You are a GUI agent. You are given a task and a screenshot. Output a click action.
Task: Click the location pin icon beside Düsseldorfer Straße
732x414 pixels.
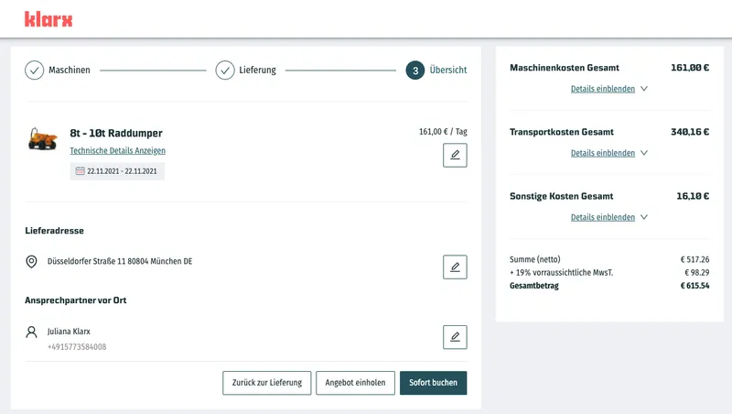point(31,261)
